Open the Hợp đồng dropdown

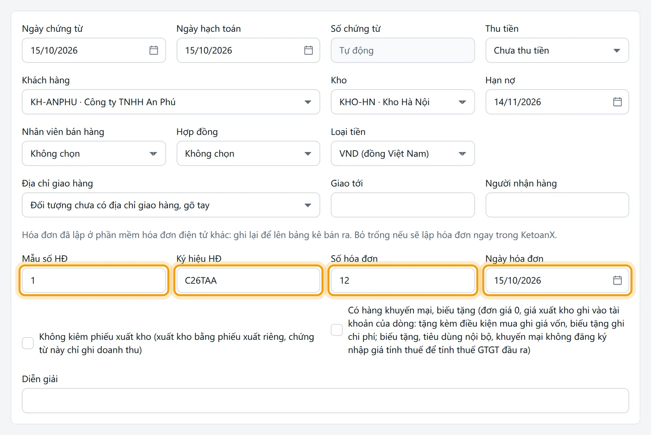pos(248,154)
